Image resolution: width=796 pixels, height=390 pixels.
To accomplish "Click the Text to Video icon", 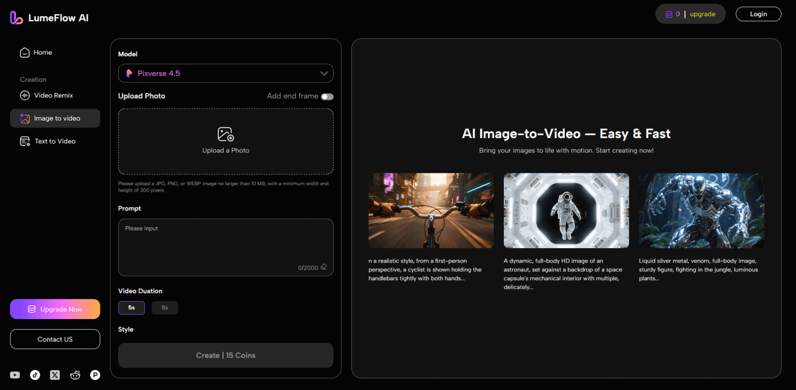I will [x=25, y=141].
